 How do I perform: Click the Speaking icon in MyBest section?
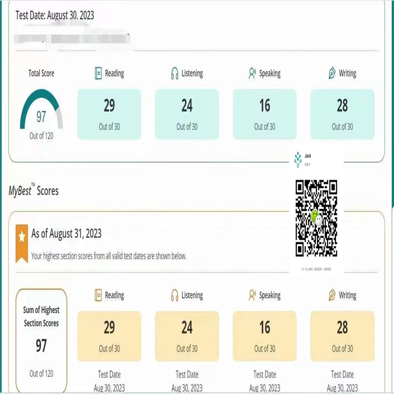click(252, 295)
